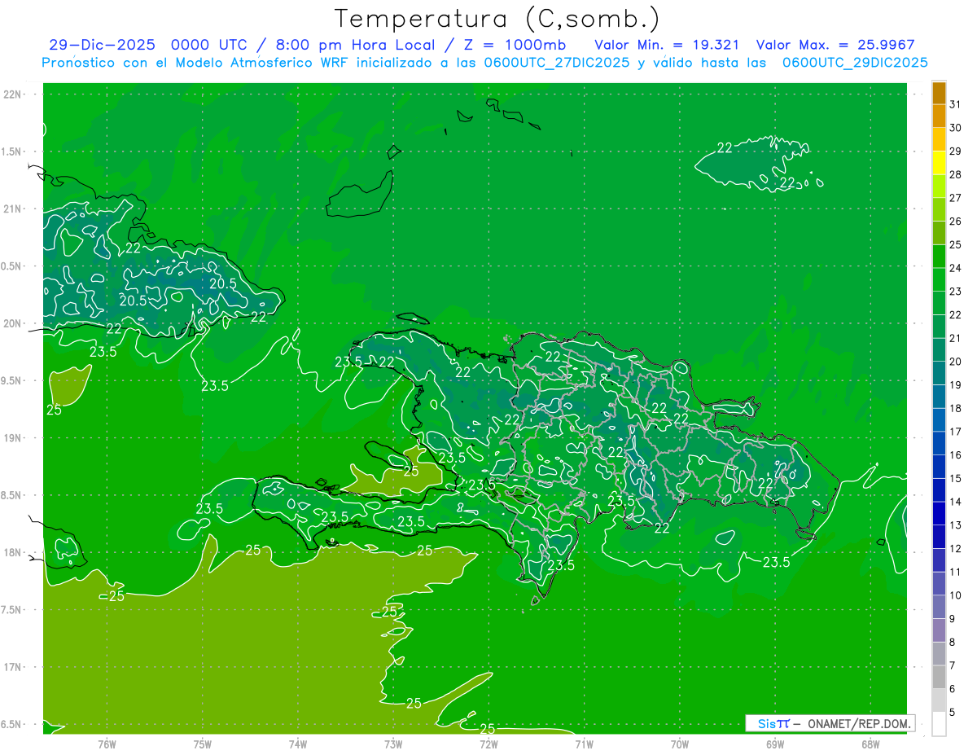This screenshot has width=977, height=755.
Task: Pick the olive-green band between 25 and 26
Action: (939, 233)
